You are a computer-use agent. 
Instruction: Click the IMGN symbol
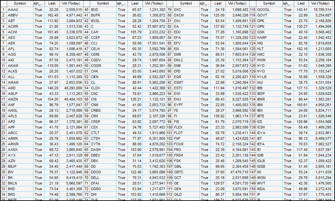(x=269, y=178)
